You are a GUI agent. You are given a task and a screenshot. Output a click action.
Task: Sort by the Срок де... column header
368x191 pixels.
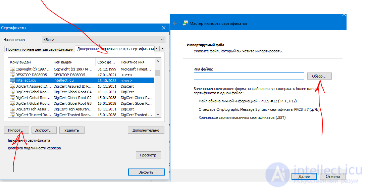(x=107, y=62)
